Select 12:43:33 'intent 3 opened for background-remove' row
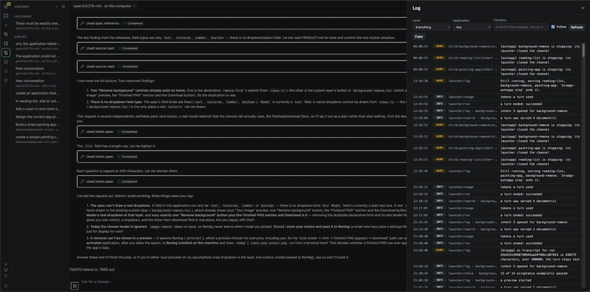 tap(497, 111)
